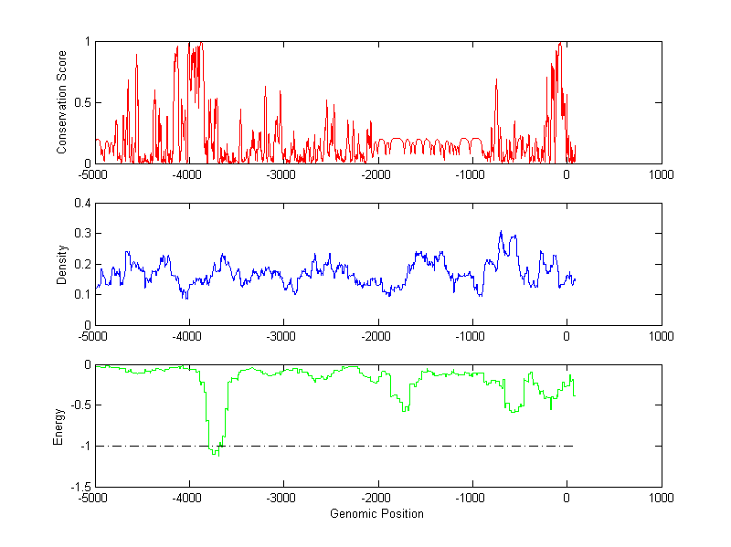Viewport: 731px width, 547px height.
Task: Click the "Density" y-axis label
Action: click(62, 264)
